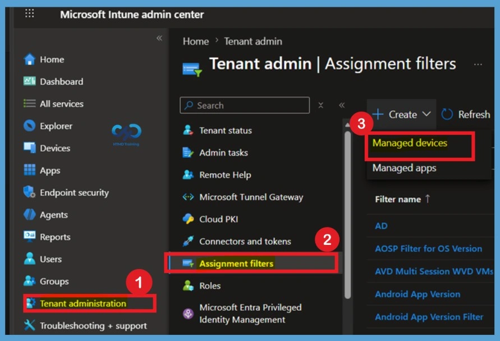Open Microsoft Tunnel Gateway label

pyautogui.click(x=251, y=197)
